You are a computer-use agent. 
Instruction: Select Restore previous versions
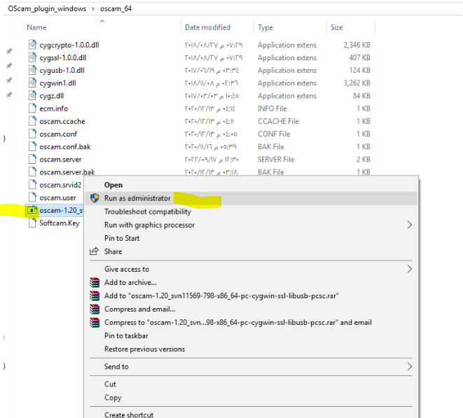(x=145, y=349)
